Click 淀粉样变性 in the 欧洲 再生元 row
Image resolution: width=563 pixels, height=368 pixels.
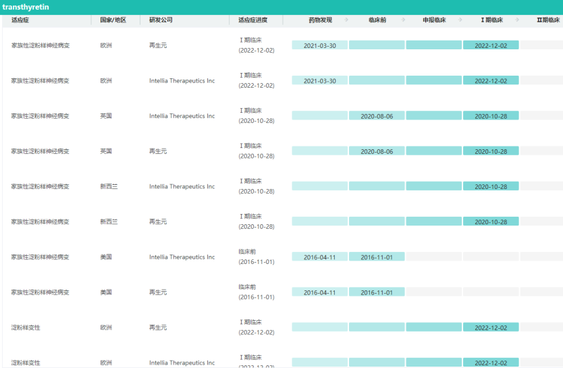(x=26, y=327)
